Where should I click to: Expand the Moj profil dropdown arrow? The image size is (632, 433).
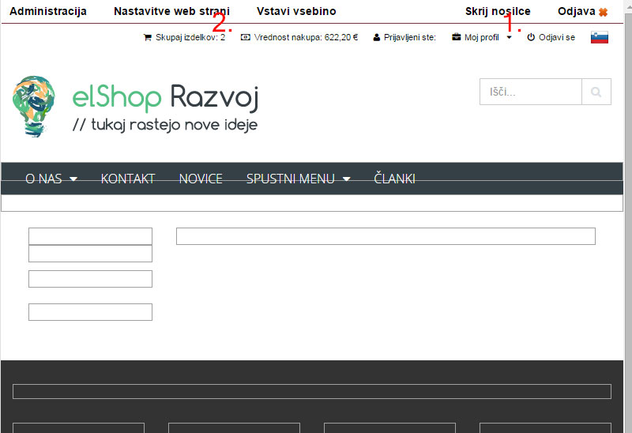(509, 37)
